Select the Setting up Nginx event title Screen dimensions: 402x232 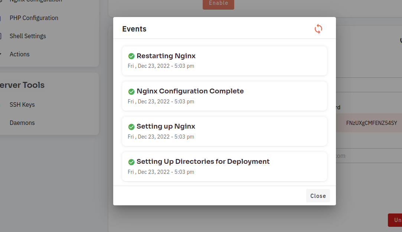(166, 126)
